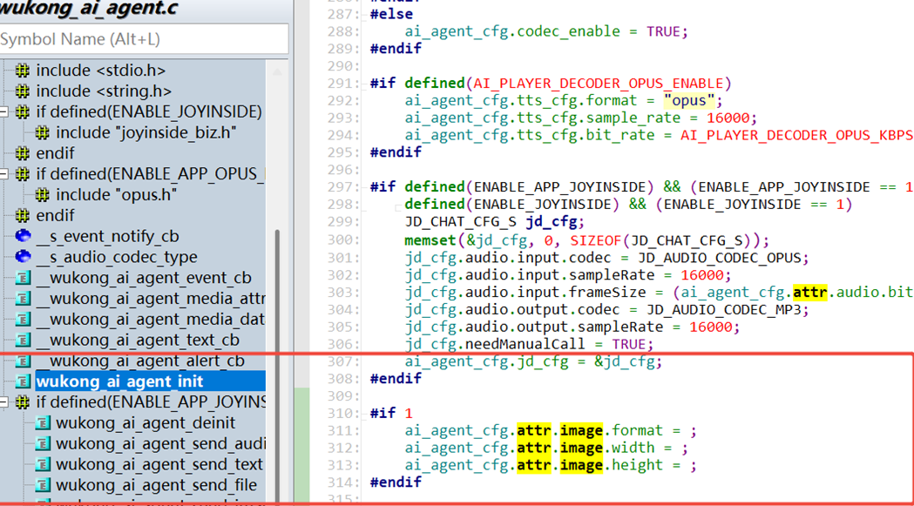Select the __s_audio_codec_type variable
This screenshot has width=914, height=506.
click(x=117, y=257)
